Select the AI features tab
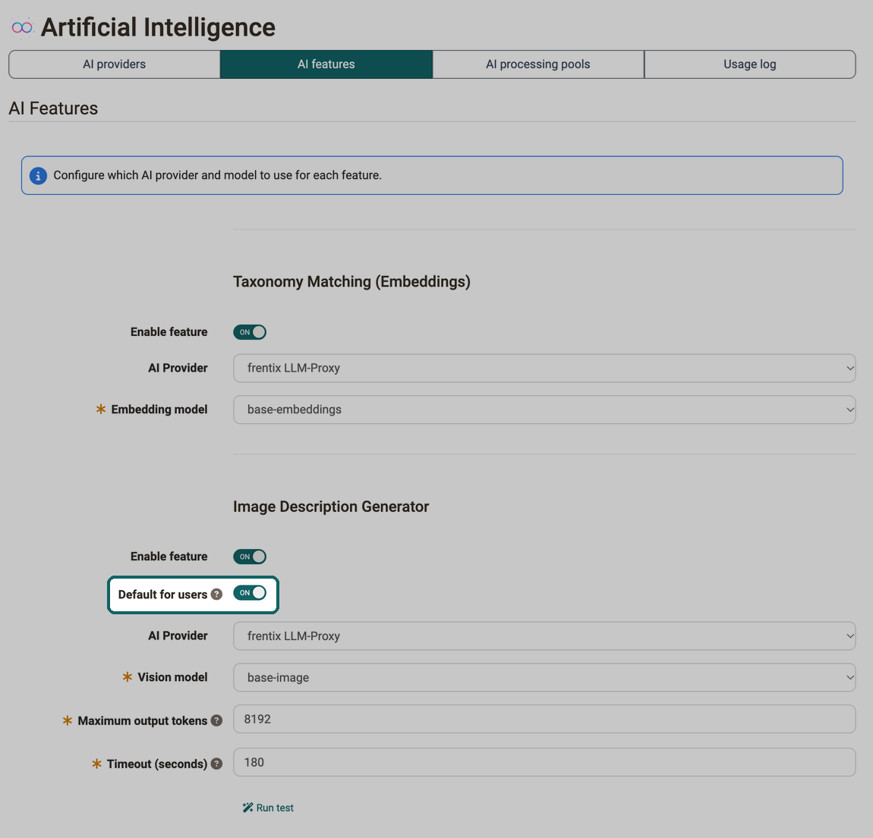This screenshot has width=873, height=838. click(326, 64)
